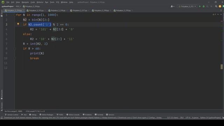Image resolution: width=224 pixels, height=126 pixels.
Task: Open the Python Console tool window
Action: 73,115
